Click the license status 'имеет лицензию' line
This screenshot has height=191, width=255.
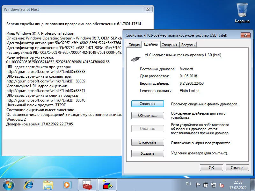pyautogui.click(x=40, y=110)
